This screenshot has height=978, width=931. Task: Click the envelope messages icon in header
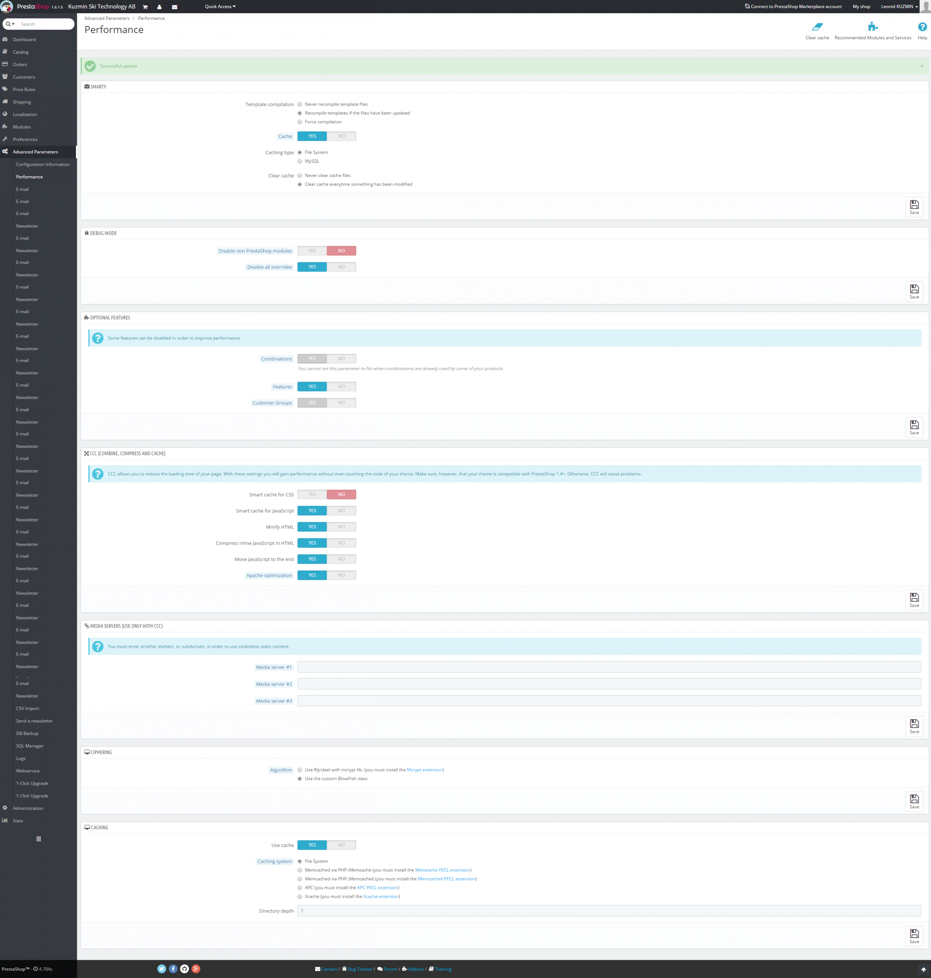pyautogui.click(x=174, y=7)
